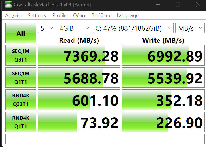Select the 5688.78 read result

79,77
